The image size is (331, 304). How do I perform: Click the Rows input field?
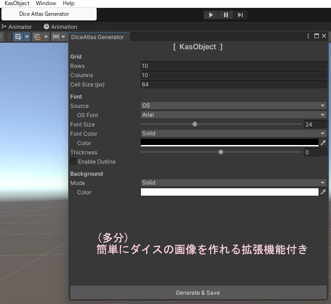234,66
